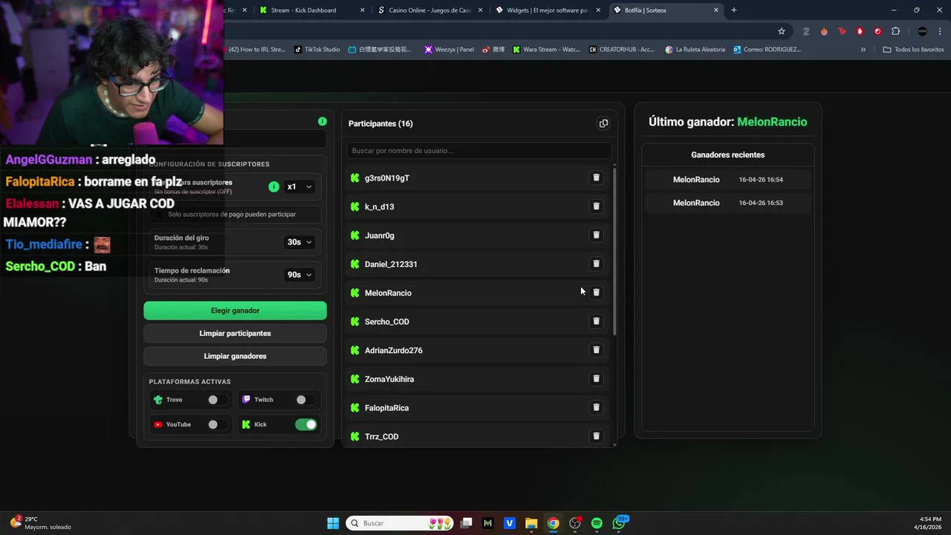This screenshot has width=951, height=535.
Task: Check 'Solo suscriptores de pago pueden participar'
Action: [x=159, y=214]
